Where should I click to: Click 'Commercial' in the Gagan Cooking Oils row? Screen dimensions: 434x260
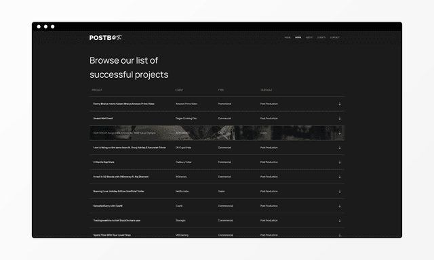(x=224, y=118)
